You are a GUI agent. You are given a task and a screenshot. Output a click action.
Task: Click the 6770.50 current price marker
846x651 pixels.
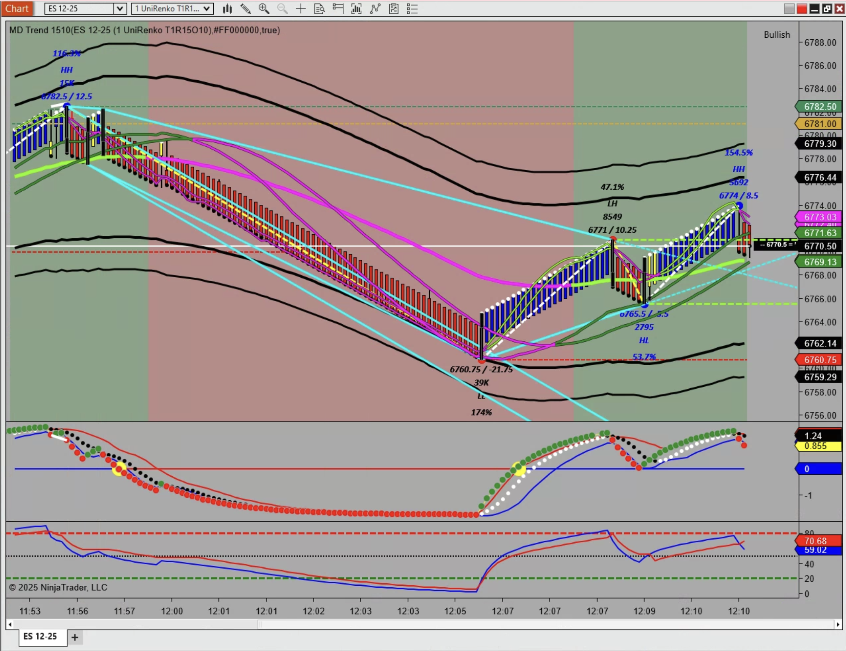click(x=819, y=246)
